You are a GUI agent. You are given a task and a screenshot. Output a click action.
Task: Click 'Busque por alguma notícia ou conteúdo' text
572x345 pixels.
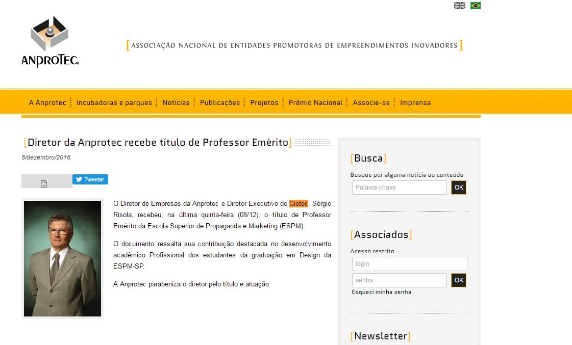tap(407, 175)
